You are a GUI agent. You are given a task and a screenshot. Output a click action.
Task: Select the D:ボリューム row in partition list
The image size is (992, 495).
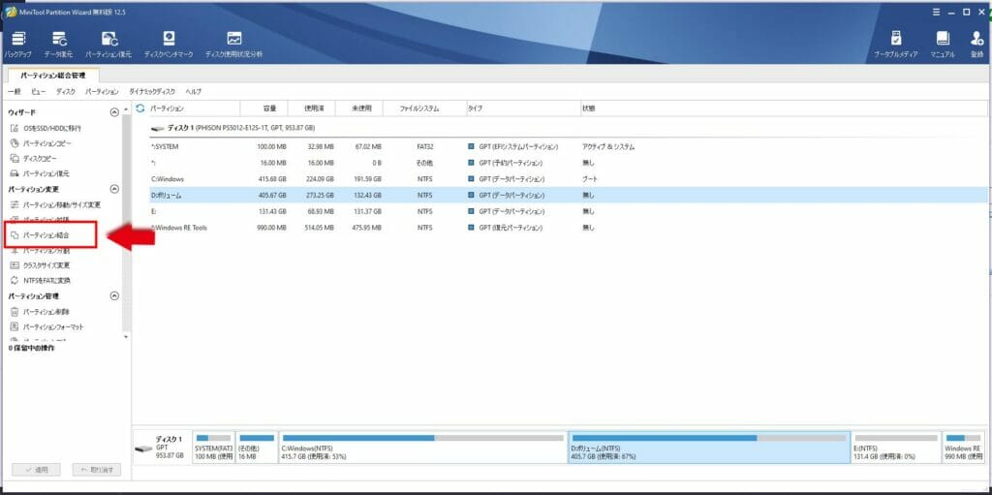[x=568, y=195]
